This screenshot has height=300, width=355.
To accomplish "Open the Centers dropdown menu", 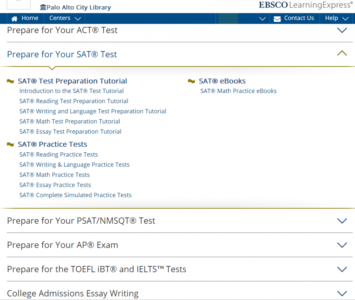I will 65,18.
